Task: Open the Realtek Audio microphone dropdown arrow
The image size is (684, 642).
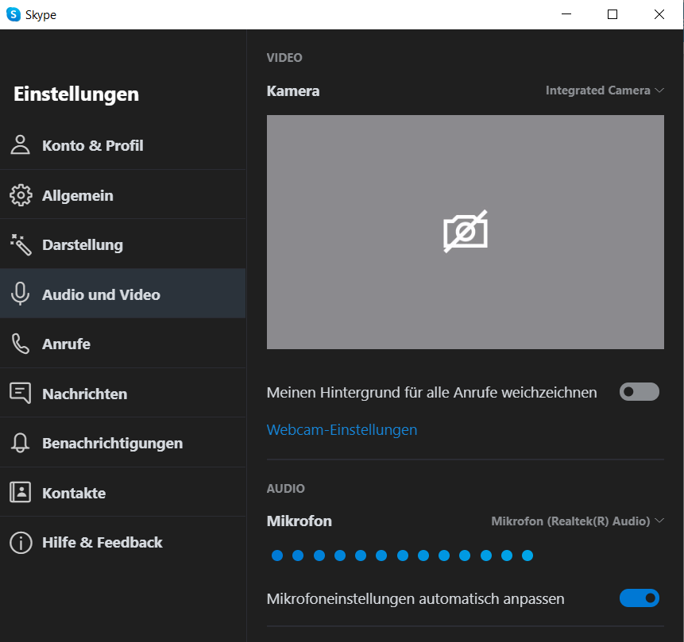Action: pos(660,521)
